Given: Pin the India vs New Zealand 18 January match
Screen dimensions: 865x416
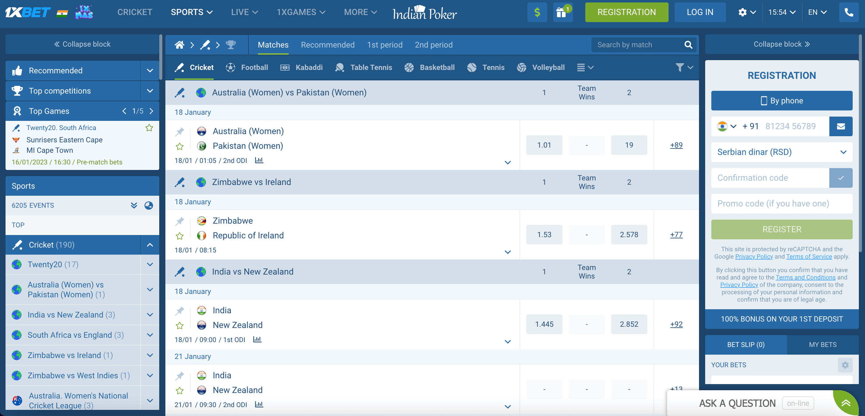Looking at the screenshot, I should click(x=180, y=311).
